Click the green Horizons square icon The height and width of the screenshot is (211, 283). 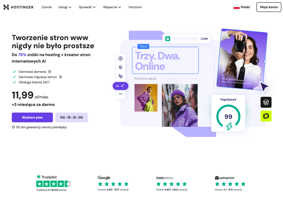(266, 116)
